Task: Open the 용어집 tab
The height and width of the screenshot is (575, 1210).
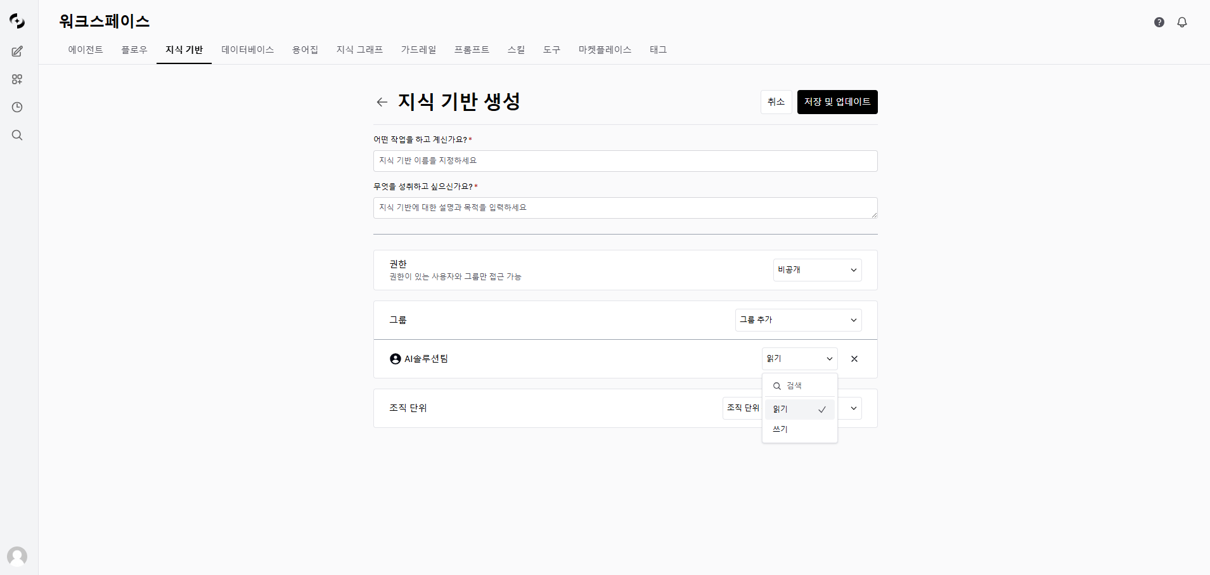Action: click(305, 49)
